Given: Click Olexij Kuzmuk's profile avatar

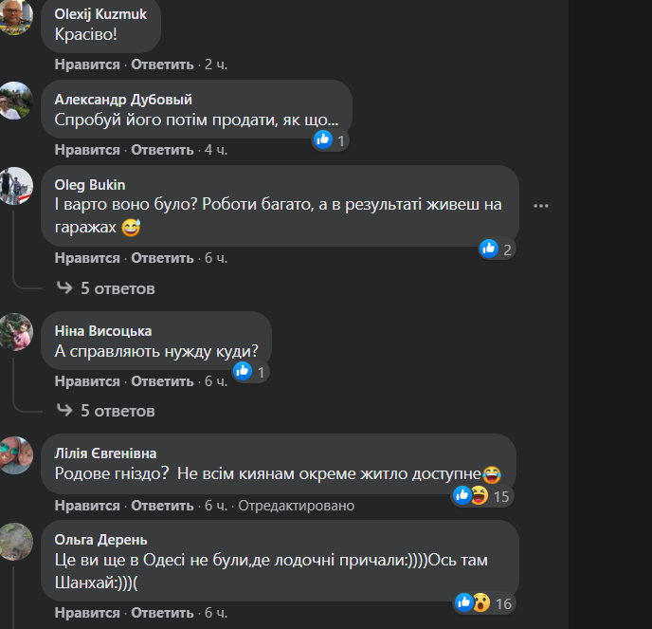Looking at the screenshot, I should [15, 17].
